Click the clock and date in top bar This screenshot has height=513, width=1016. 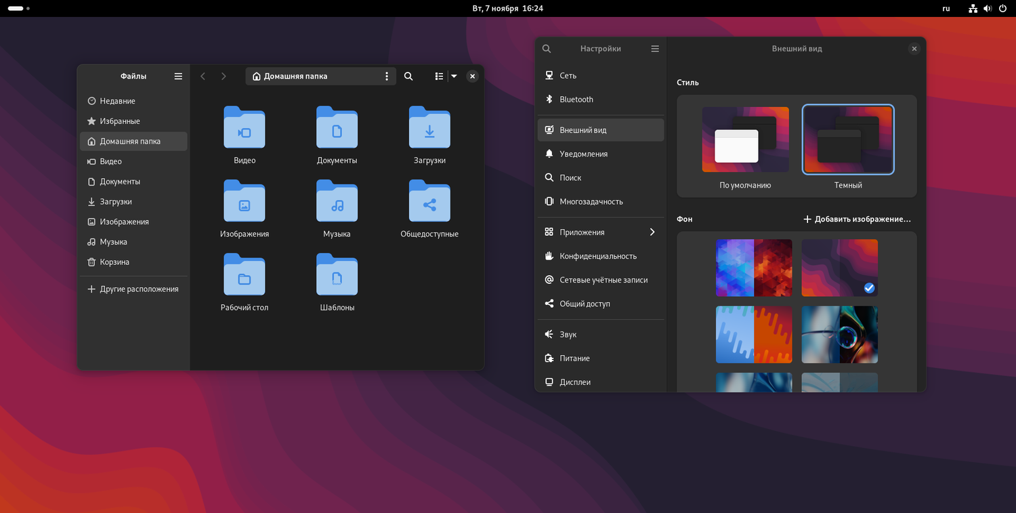coord(507,9)
